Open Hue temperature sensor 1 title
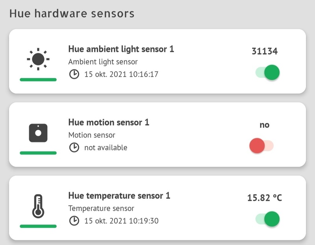This screenshot has width=315, height=245. point(119,196)
